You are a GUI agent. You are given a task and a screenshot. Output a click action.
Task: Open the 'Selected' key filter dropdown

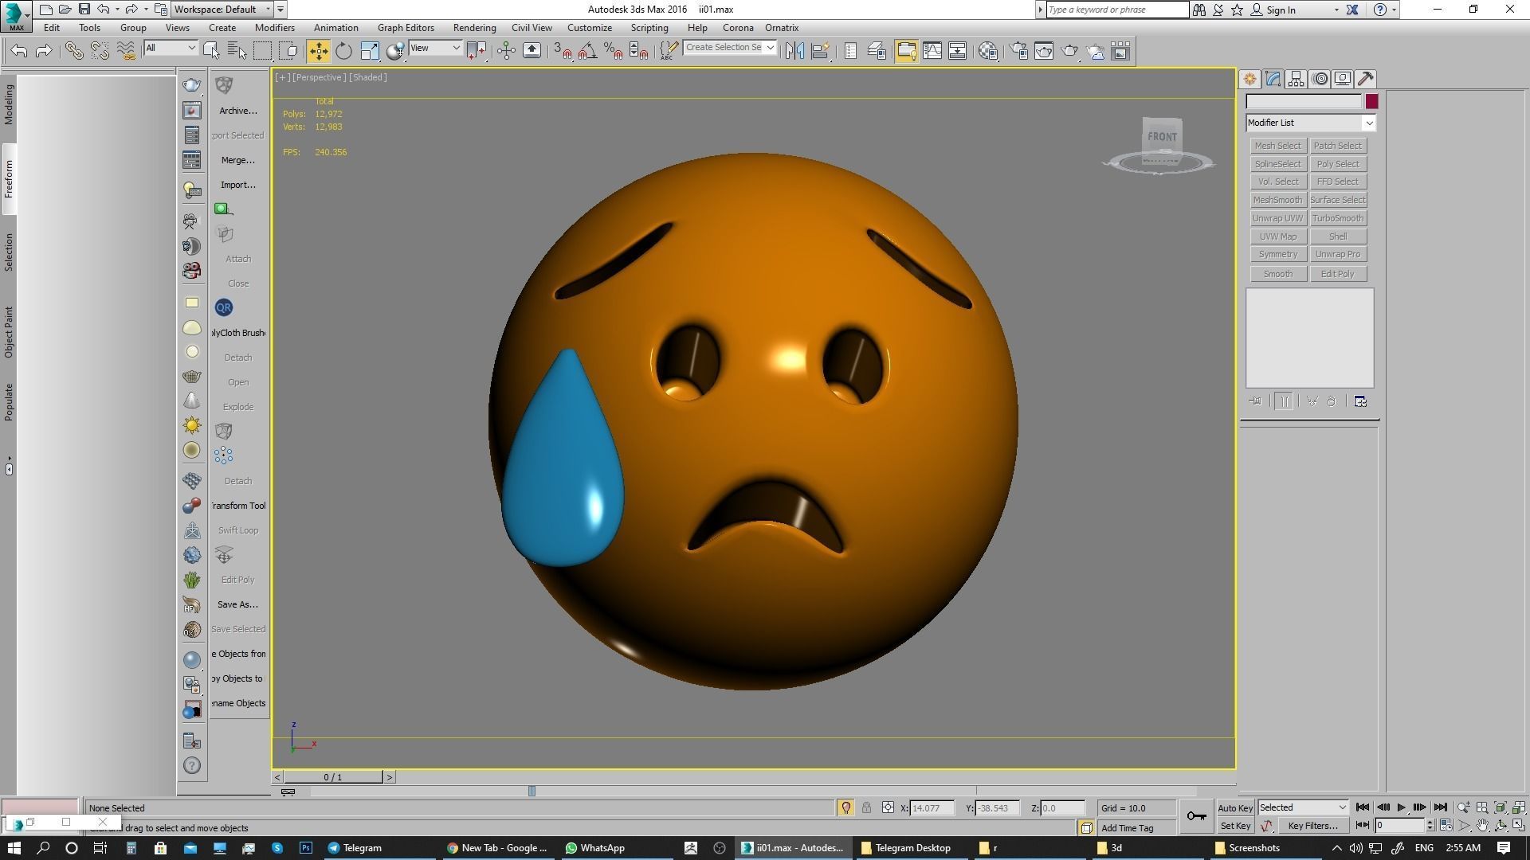[1303, 807]
